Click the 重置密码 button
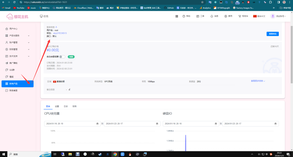Image resolution: width=293 pixels, height=157 pixels. click(x=272, y=34)
